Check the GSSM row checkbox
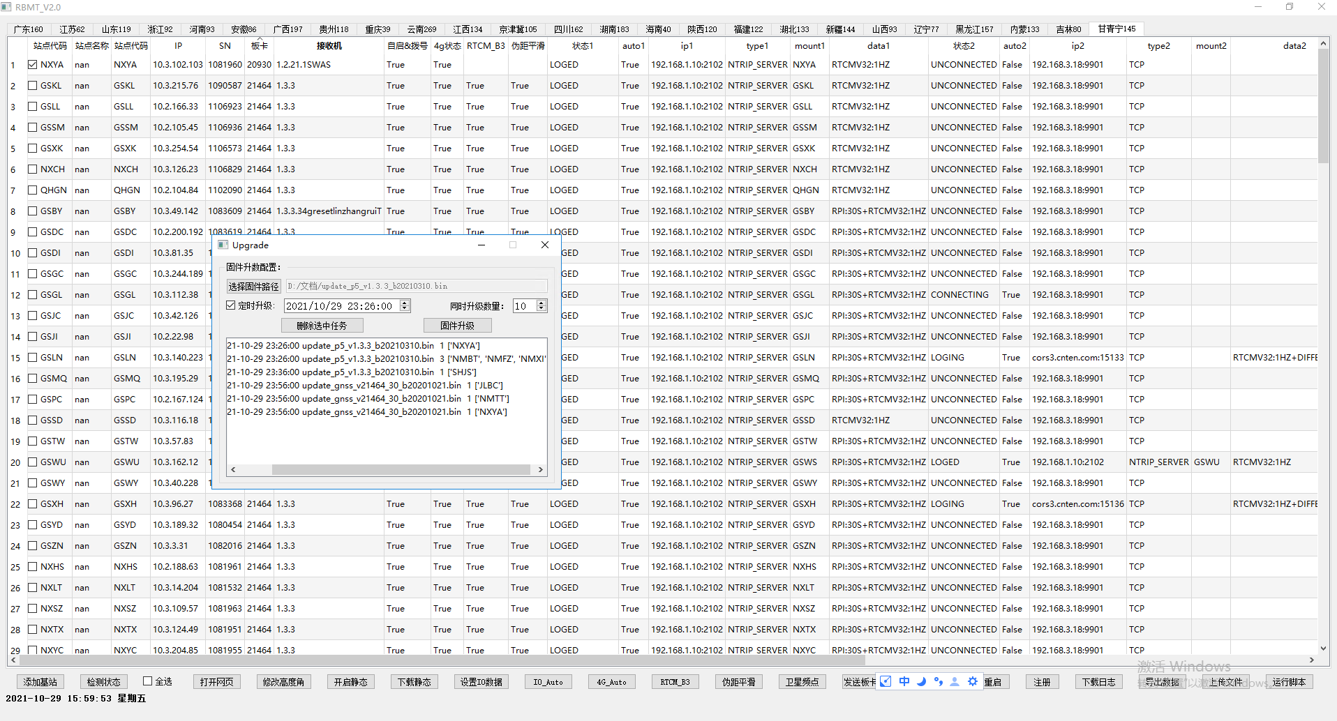Screen dimensions: 1337x721 pyautogui.click(x=32, y=127)
